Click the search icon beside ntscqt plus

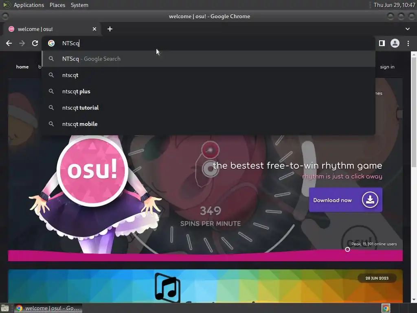51,91
